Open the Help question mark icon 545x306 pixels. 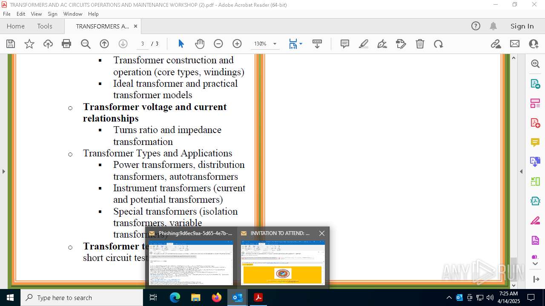(476, 26)
